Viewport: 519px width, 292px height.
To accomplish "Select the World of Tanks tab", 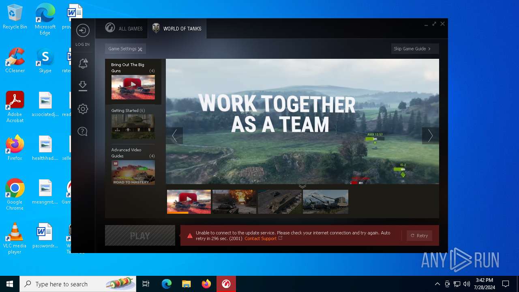I will (x=177, y=28).
